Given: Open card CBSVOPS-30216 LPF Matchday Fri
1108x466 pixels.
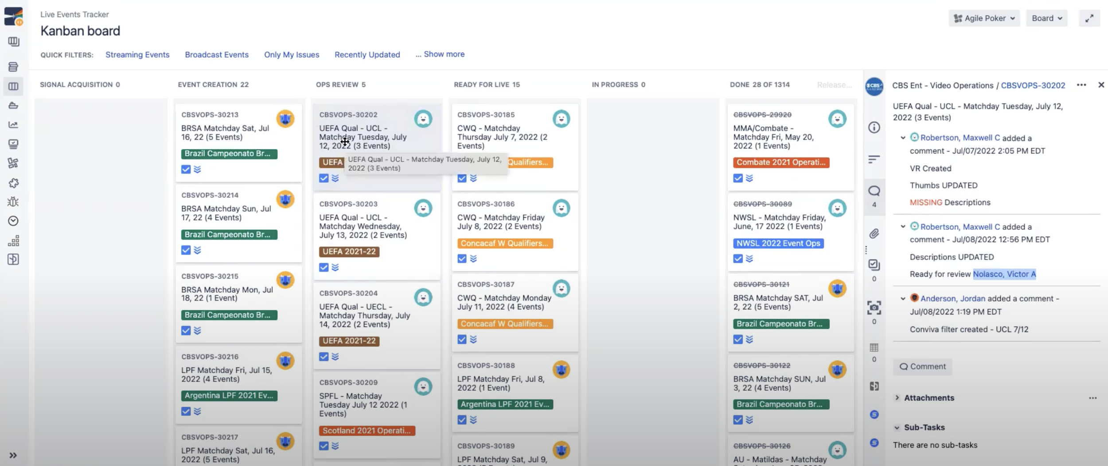Looking at the screenshot, I should (238, 385).
